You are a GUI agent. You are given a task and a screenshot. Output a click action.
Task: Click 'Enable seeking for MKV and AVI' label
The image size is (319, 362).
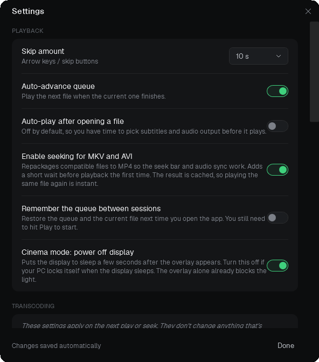pos(77,156)
